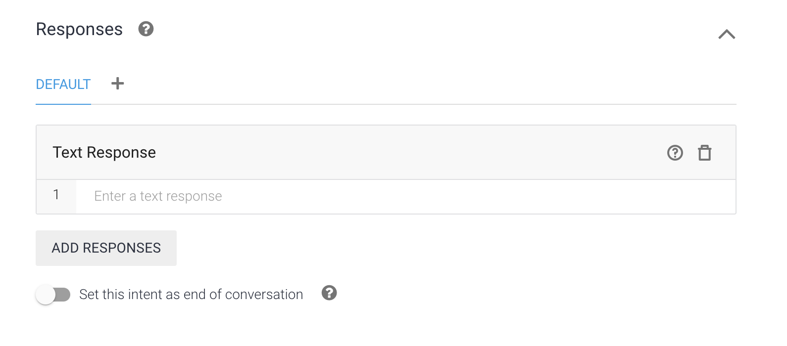Click the Responses section heading
Viewport: 787px width, 346px height.
(x=79, y=29)
